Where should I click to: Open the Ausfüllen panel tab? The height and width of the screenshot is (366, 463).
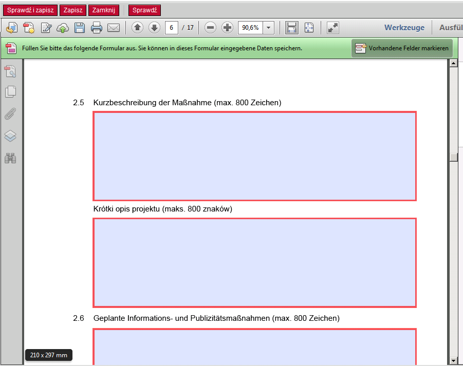tap(451, 28)
